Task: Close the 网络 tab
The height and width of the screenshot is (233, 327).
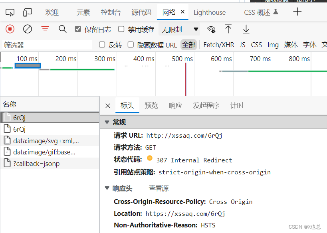Action: tap(182, 12)
